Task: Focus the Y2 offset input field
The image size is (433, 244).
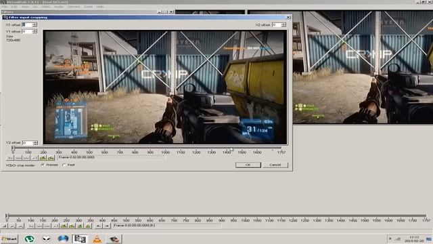Action: [28, 143]
